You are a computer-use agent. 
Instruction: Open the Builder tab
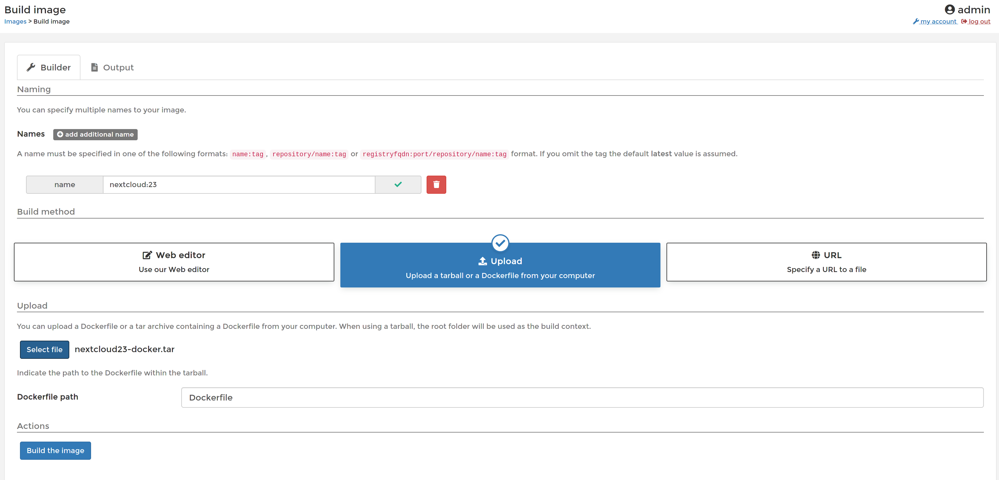(49, 67)
